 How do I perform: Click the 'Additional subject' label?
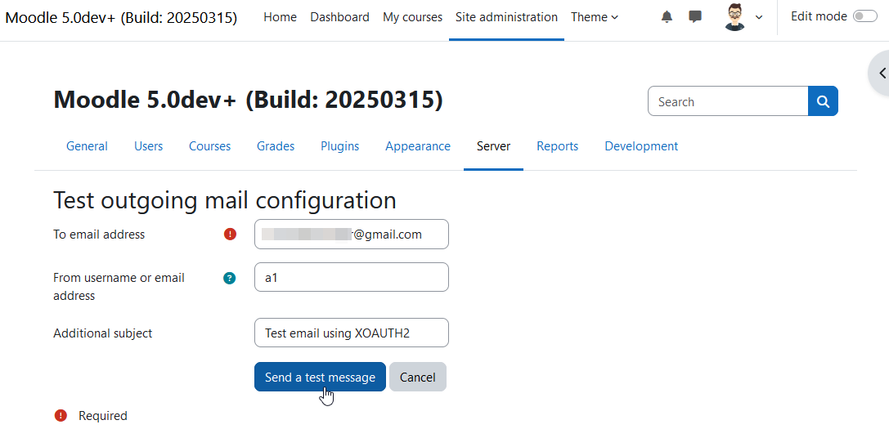click(102, 333)
